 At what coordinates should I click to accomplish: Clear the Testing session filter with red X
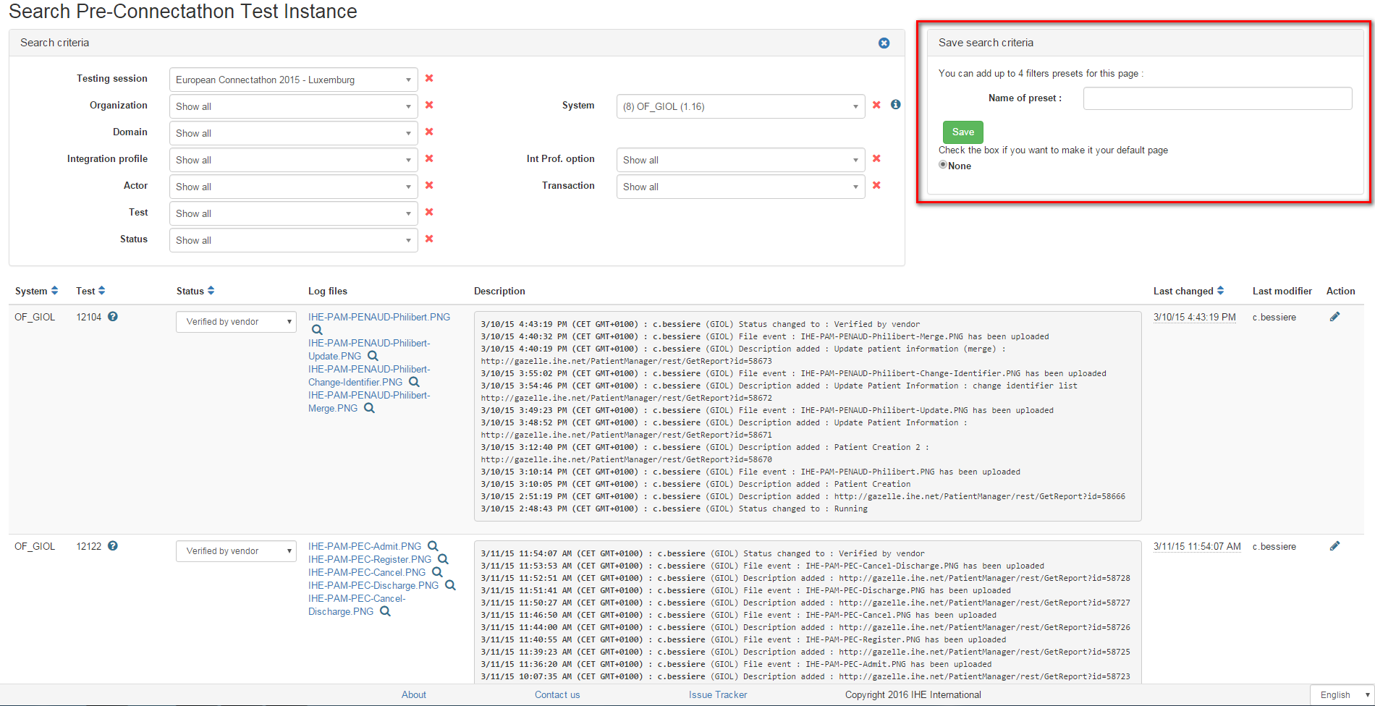pos(429,78)
